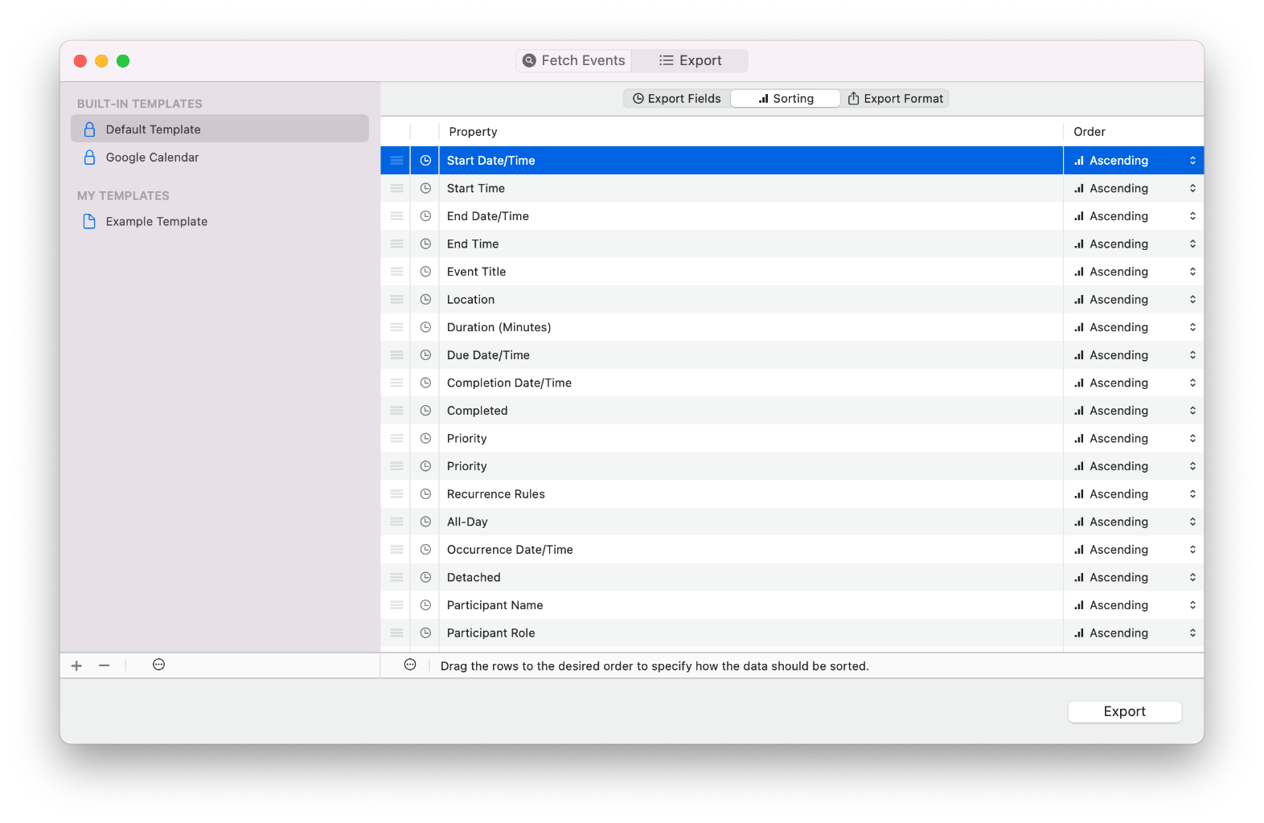Switch to Export view
The height and width of the screenshot is (823, 1264).
pos(690,60)
